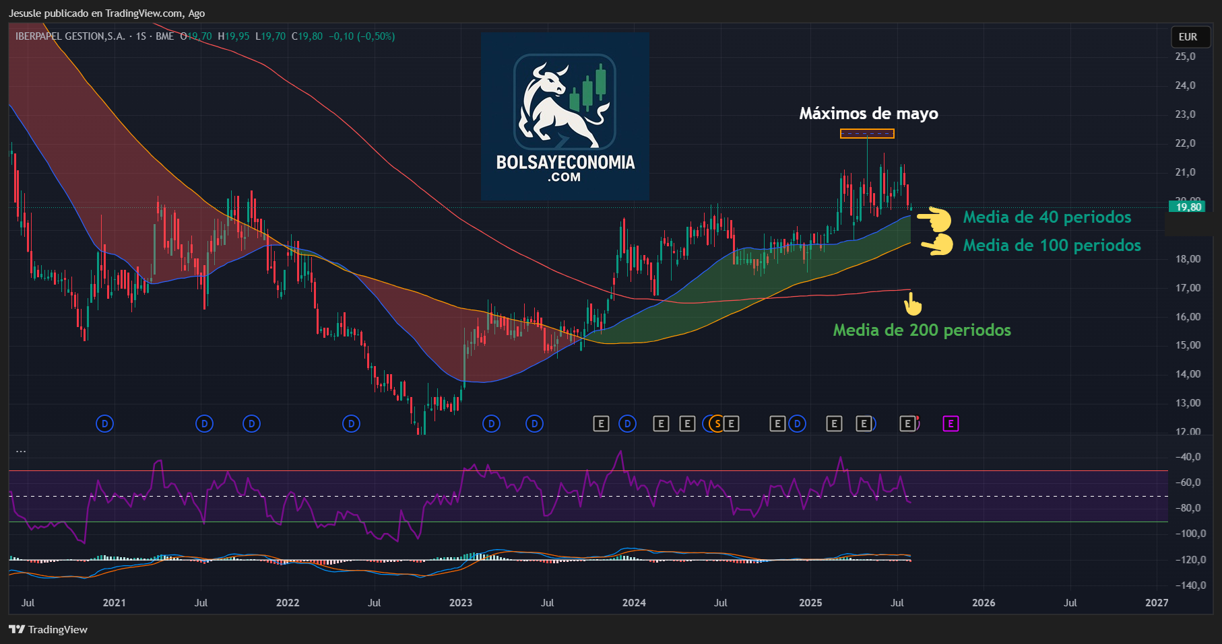Click the orange box at the May highs
This screenshot has height=644, width=1222.
(x=867, y=134)
